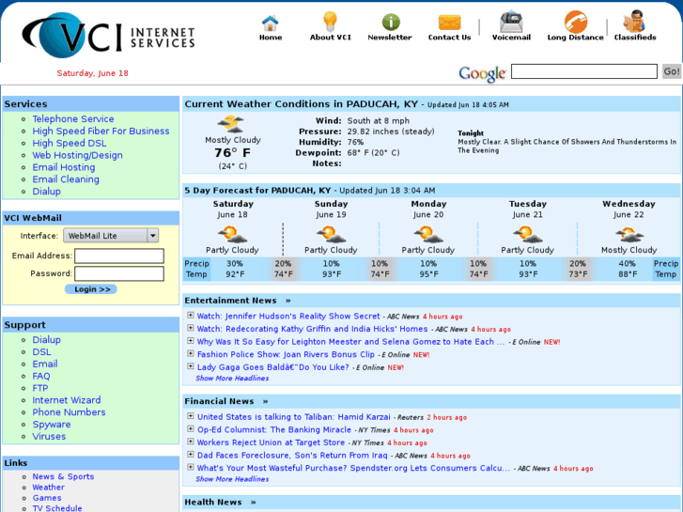This screenshot has height=512, width=683.
Task: Click the About VCI lightbulb icon
Action: click(x=330, y=21)
